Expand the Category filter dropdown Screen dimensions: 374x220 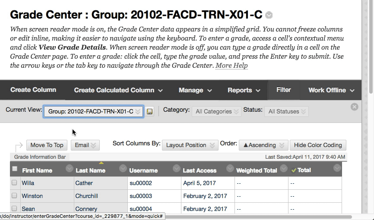tap(216, 111)
